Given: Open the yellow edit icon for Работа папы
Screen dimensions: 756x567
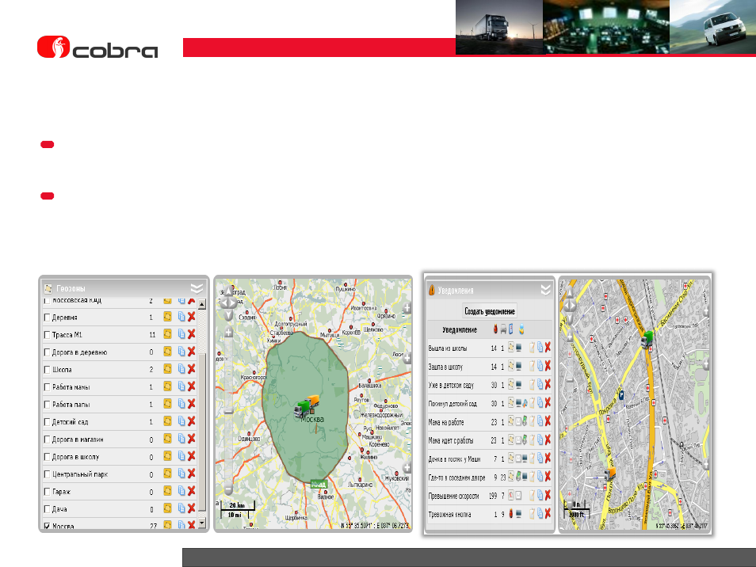Looking at the screenshot, I should coord(167,403).
